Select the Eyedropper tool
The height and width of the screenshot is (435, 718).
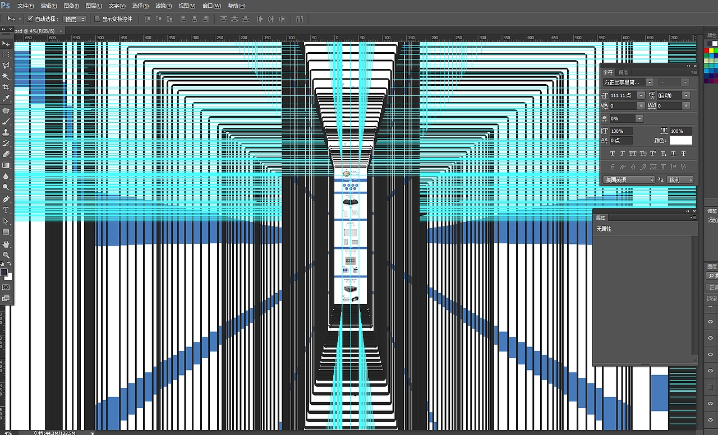(x=6, y=99)
